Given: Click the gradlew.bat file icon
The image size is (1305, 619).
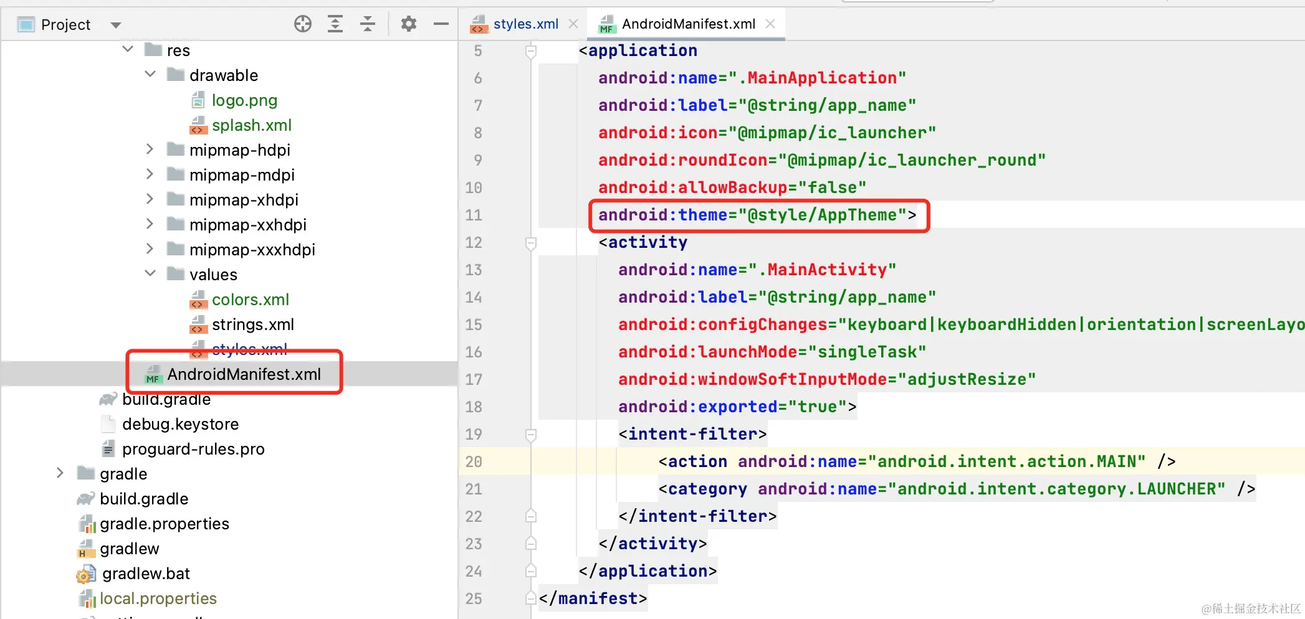Looking at the screenshot, I should tap(86, 574).
